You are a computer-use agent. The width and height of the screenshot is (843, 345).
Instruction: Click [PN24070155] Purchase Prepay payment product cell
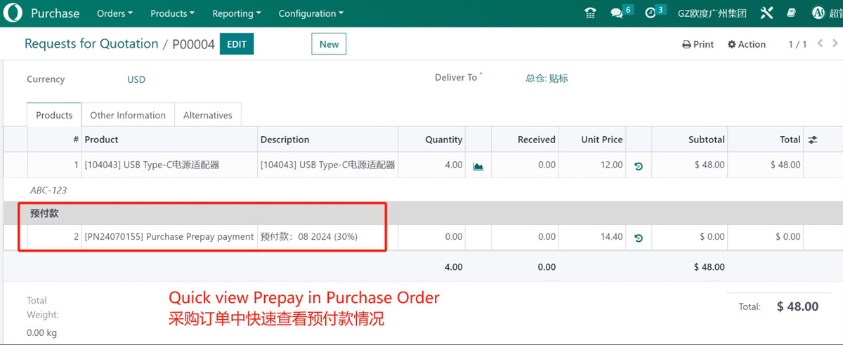[x=170, y=237]
